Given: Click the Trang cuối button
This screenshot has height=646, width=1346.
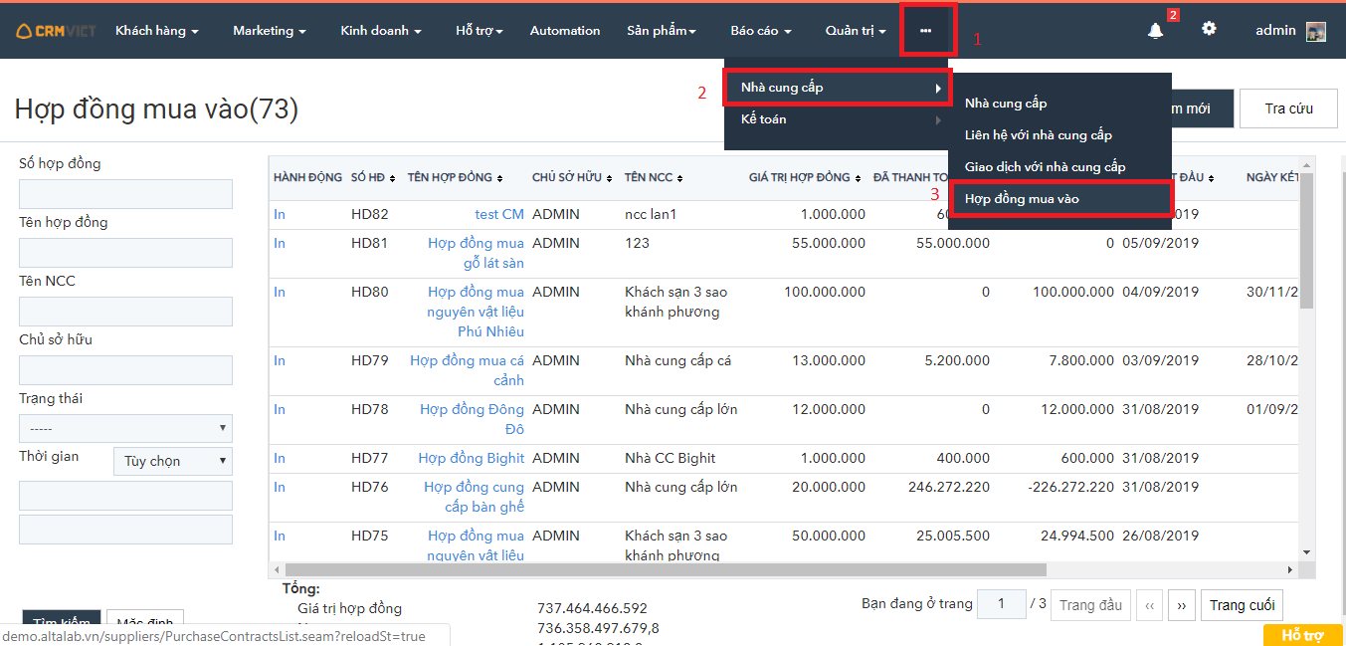Looking at the screenshot, I should [x=1242, y=605].
